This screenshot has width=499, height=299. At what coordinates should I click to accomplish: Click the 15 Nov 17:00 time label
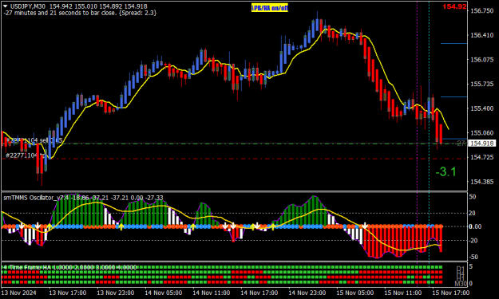[x=450, y=293]
